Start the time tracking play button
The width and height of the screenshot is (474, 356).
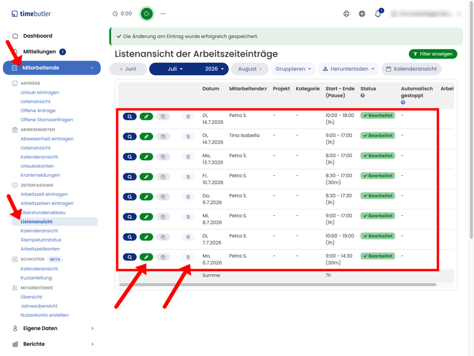(146, 14)
